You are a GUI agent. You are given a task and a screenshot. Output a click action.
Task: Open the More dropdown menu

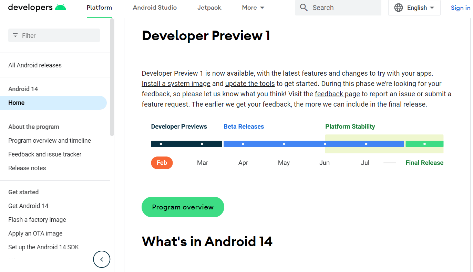pyautogui.click(x=253, y=7)
